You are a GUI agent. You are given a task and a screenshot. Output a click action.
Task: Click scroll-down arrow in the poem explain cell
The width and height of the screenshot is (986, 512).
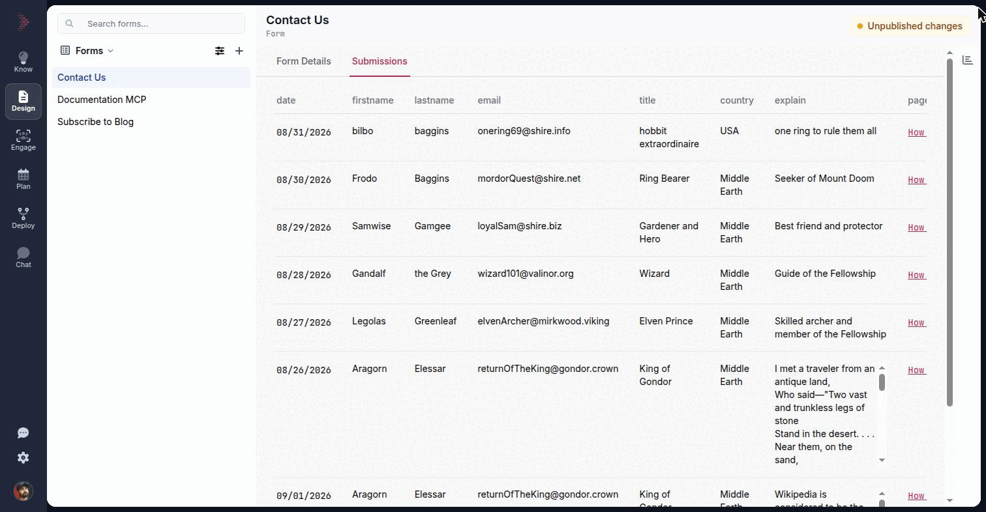882,460
